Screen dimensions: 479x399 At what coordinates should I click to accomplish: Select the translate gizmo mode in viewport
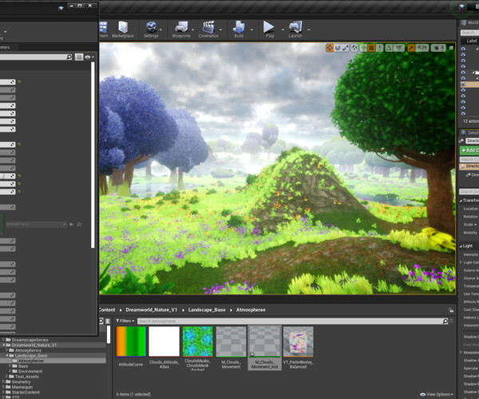tap(330, 48)
